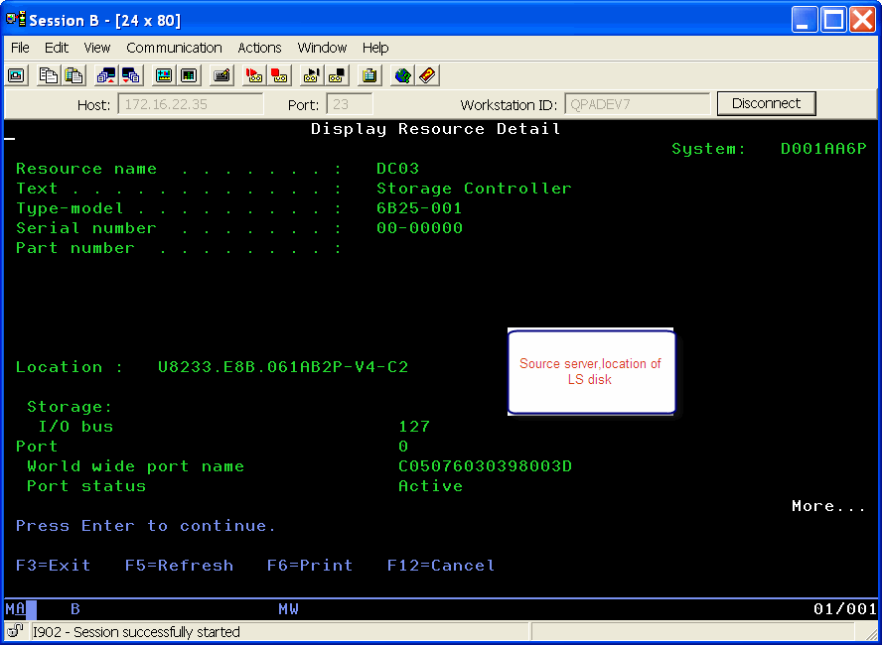
Task: Open the File menu
Action: click(20, 48)
